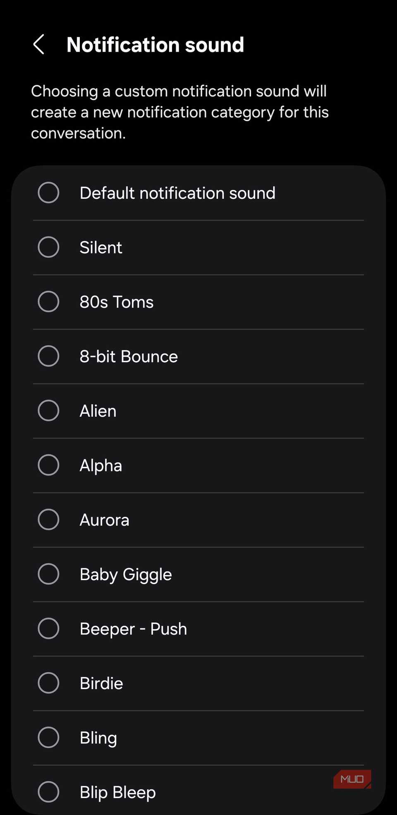Select Aurora as notification sound
The image size is (397, 815).
pyautogui.click(x=48, y=519)
